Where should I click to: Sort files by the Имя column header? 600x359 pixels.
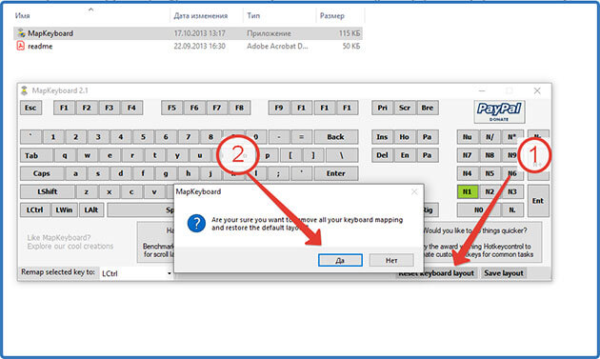[22, 15]
